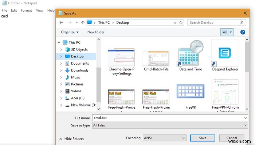The width and height of the screenshot is (255, 145).
Task: Expand the Videos tree node
Action: point(61,91)
